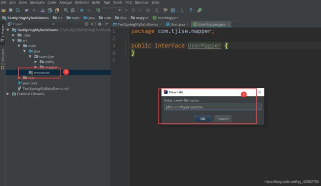
Task: Select the Cut scissors icon
Action: click(x=42, y=10)
